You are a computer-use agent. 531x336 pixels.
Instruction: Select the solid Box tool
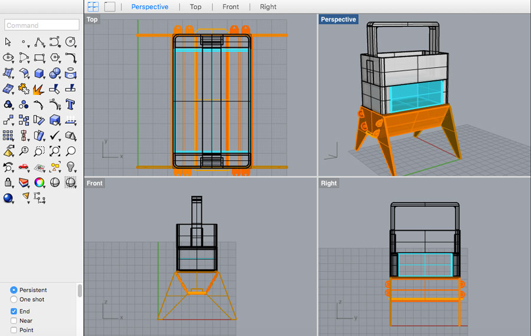click(x=40, y=73)
